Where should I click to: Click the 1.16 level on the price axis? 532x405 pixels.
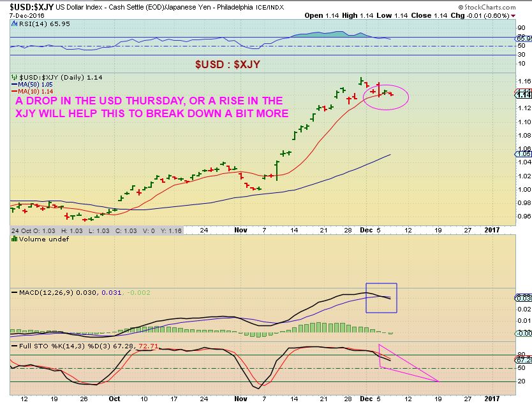(524, 81)
